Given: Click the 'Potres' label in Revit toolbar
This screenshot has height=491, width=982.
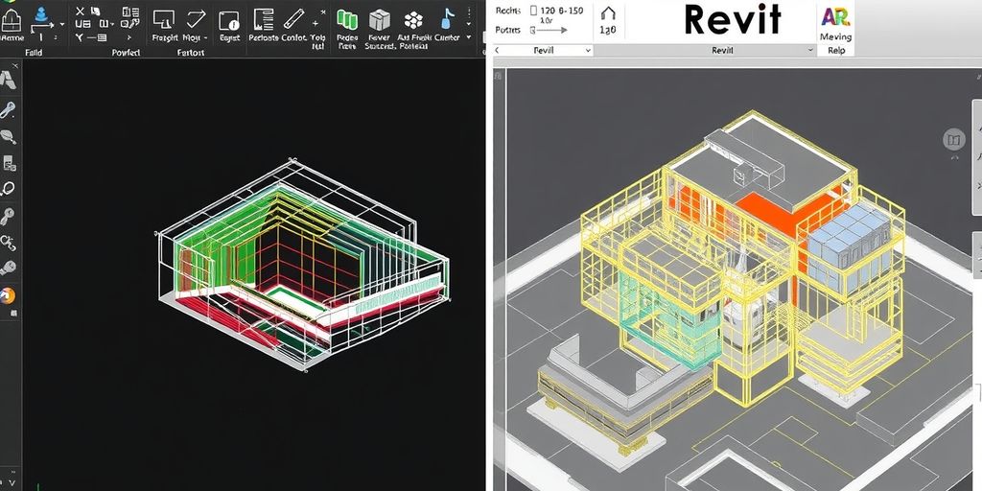Looking at the screenshot, I should [508, 30].
